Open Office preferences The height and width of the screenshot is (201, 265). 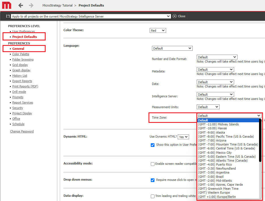pyautogui.click(x=16, y=119)
